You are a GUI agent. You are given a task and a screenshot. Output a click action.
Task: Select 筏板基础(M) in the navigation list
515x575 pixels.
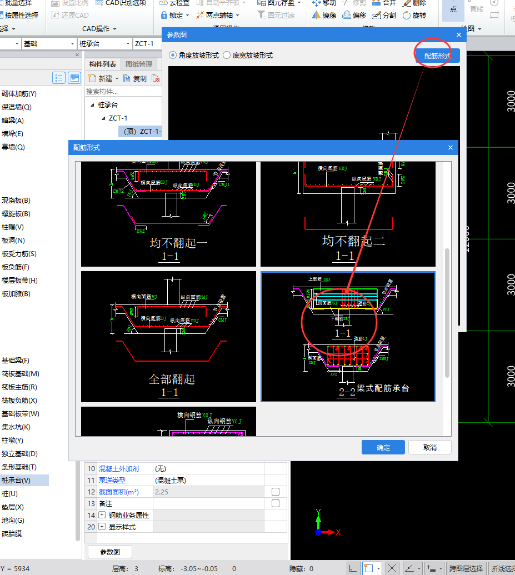coord(21,374)
